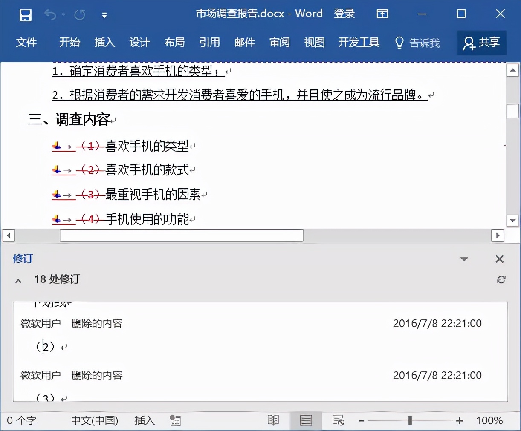The height and width of the screenshot is (431, 521).
Task: Collapse the 18 处修订 summary section
Action: tap(18, 280)
